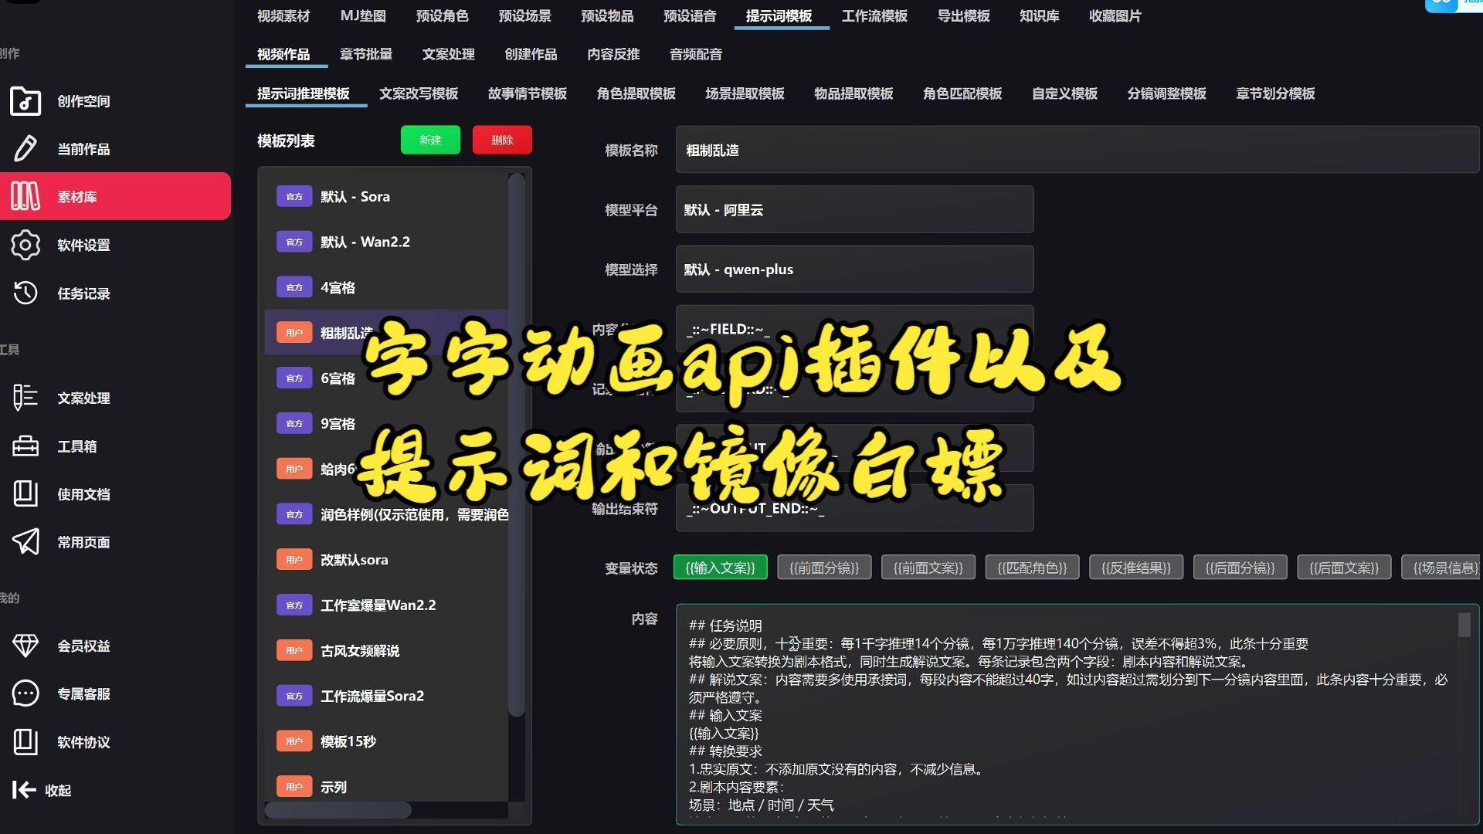Open 创作空间 music folder icon

point(25,101)
